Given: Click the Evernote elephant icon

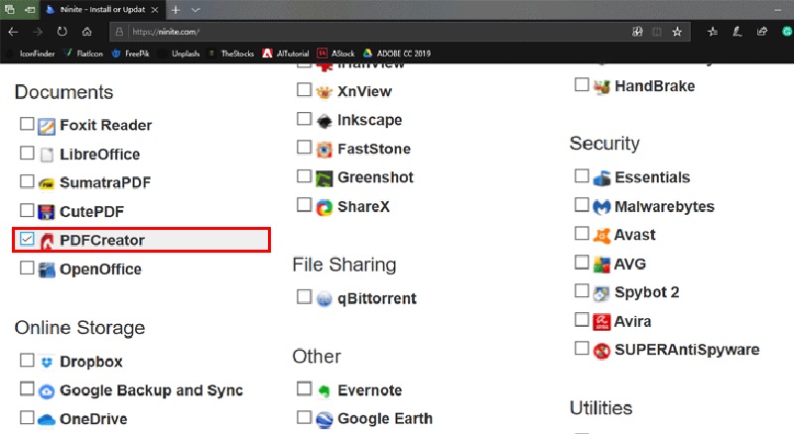Looking at the screenshot, I should point(324,389).
